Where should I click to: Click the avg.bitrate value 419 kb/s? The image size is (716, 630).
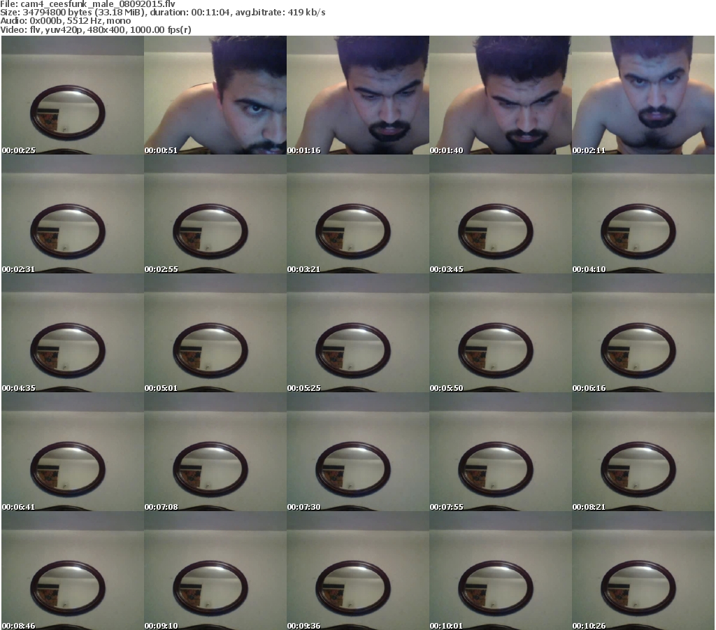(306, 13)
